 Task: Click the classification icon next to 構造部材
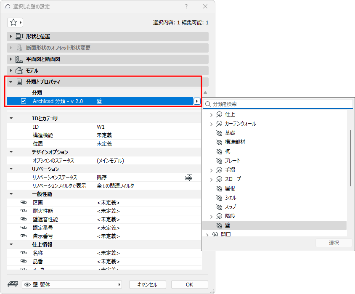pos(219,142)
